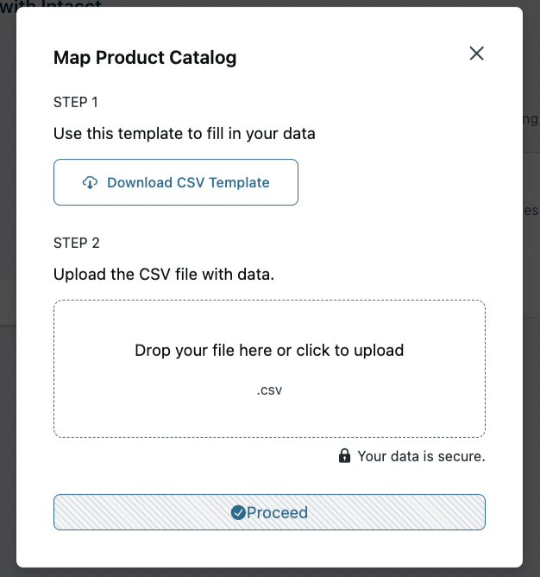Click the padlock security icon
The width and height of the screenshot is (540, 577).
344,455
